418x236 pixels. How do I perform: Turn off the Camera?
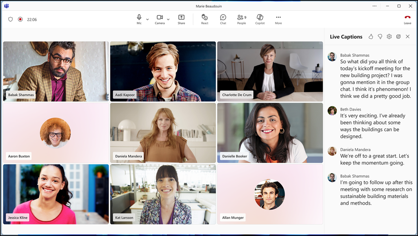click(x=160, y=19)
